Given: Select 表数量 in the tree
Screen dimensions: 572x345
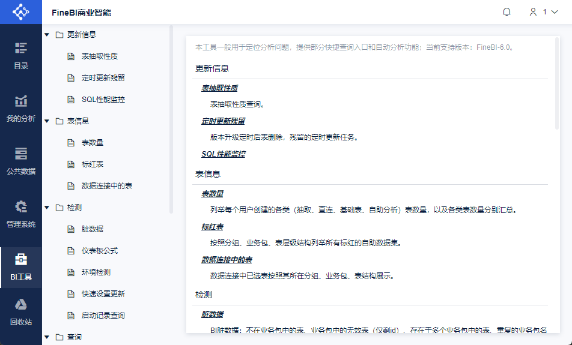Looking at the screenshot, I should tap(93, 142).
